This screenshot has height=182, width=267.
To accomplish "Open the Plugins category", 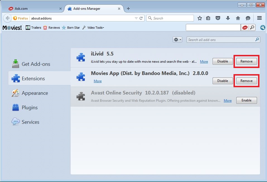I will pos(40,108).
